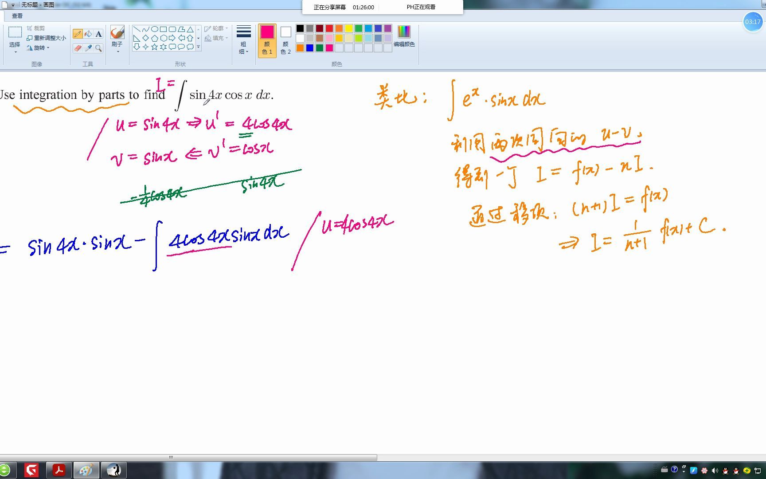This screenshot has width=766, height=479.
Task: Pick the Triangle shape
Action: pos(190,29)
